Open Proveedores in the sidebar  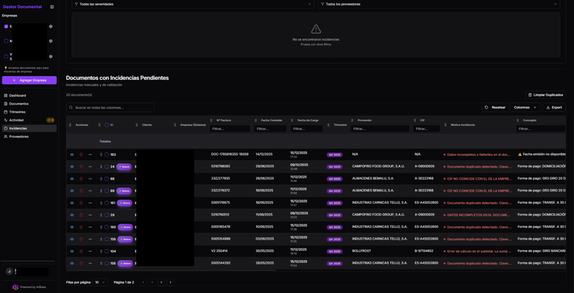18,137
